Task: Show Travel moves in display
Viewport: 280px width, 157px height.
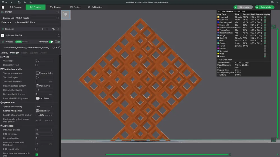Action: 265,46
